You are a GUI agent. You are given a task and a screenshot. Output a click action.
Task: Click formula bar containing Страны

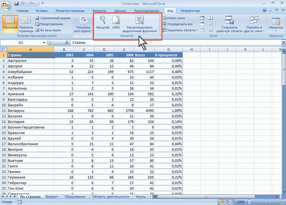tap(176, 43)
